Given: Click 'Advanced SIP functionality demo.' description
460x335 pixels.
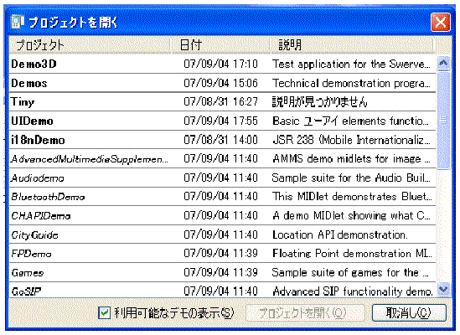Looking at the screenshot, I should pyautogui.click(x=353, y=291).
